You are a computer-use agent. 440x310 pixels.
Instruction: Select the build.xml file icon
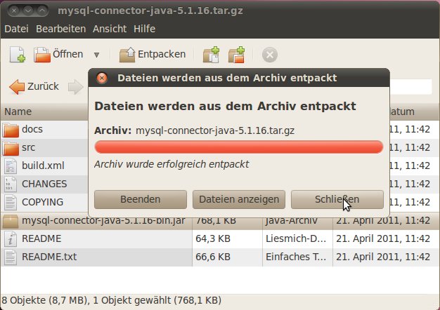(x=11, y=166)
